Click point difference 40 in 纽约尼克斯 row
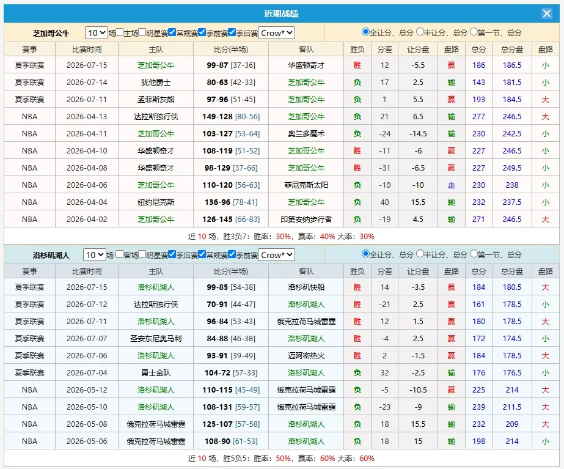The height and width of the screenshot is (469, 564). tap(384, 202)
